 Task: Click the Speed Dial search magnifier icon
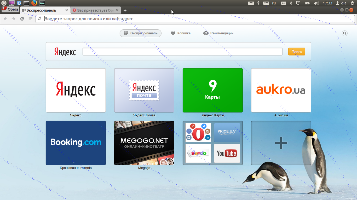point(345,33)
